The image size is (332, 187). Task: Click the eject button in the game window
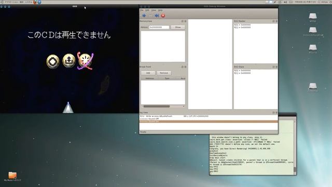69,61
